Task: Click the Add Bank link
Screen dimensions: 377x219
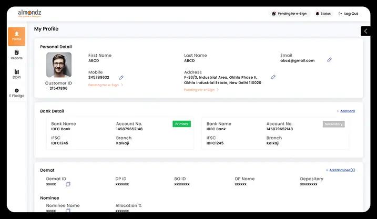Action: tap(345, 111)
